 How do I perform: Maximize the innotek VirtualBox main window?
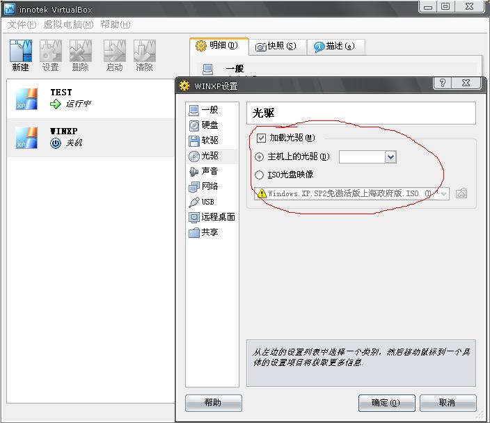click(445, 6)
